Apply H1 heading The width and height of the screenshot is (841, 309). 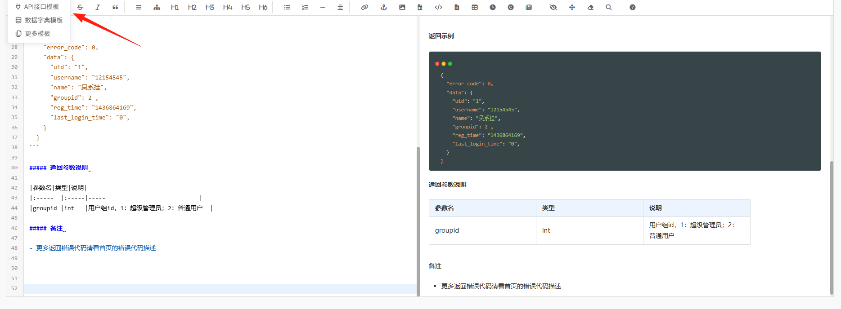(x=175, y=7)
